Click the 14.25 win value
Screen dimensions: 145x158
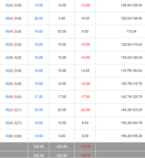pyautogui.click(x=85, y=71)
